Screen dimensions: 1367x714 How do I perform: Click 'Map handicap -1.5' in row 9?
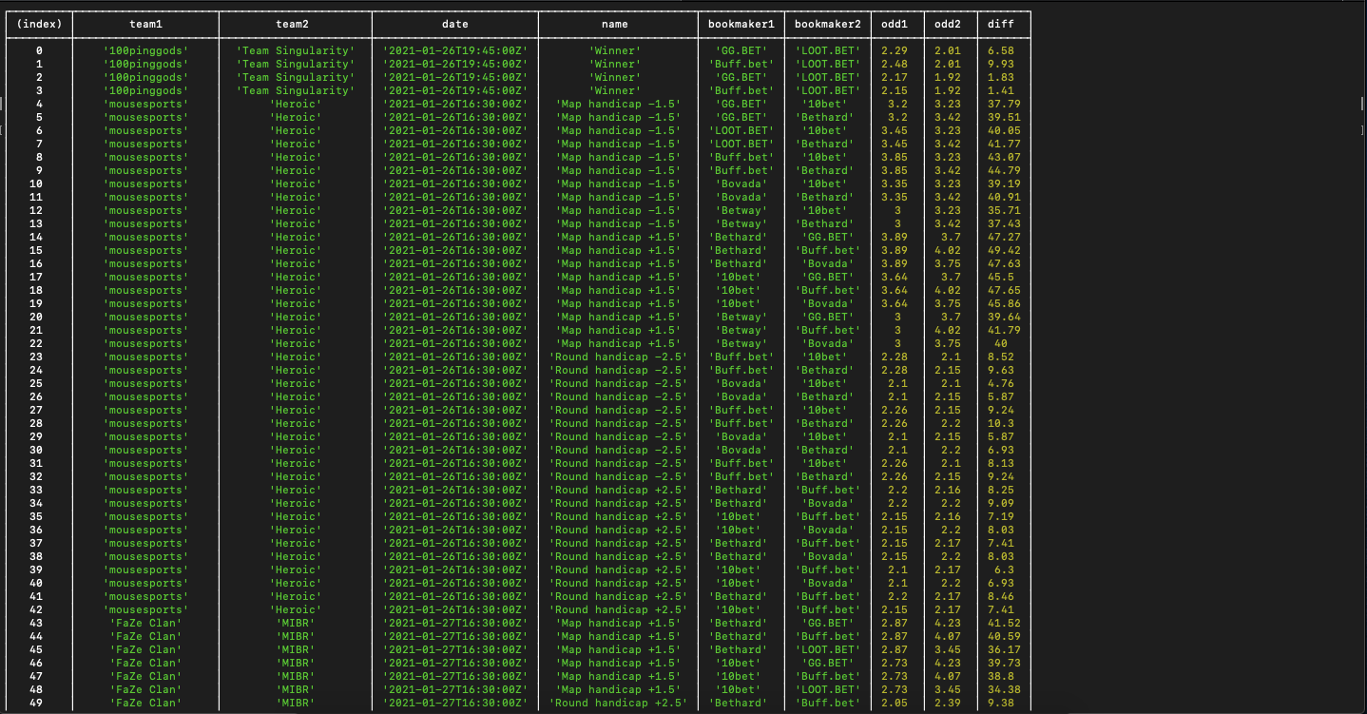618,170
